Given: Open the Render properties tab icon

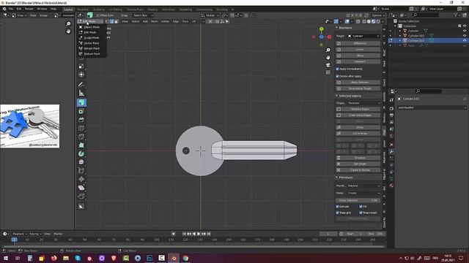Looking at the screenshot, I should [391, 109].
